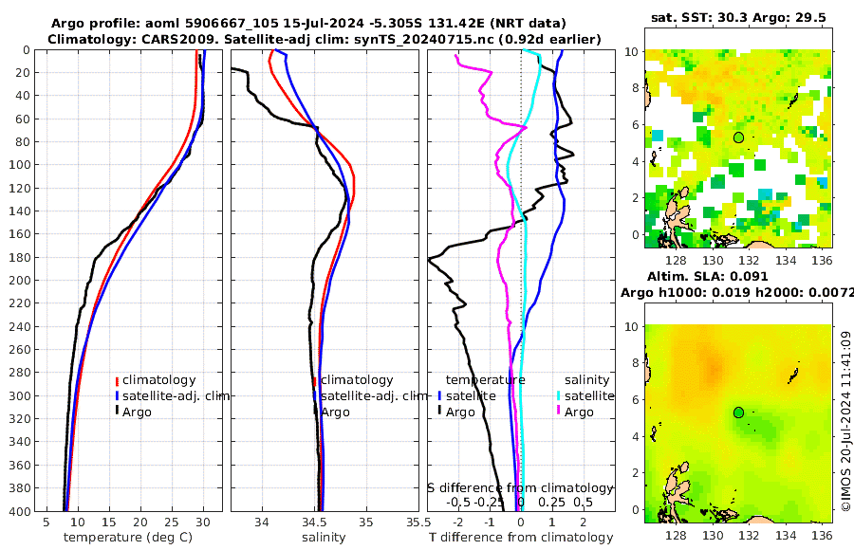Screen dimensions: 854x550
Task: Click 'T difference from climatology' axis label
Action: coord(521,538)
